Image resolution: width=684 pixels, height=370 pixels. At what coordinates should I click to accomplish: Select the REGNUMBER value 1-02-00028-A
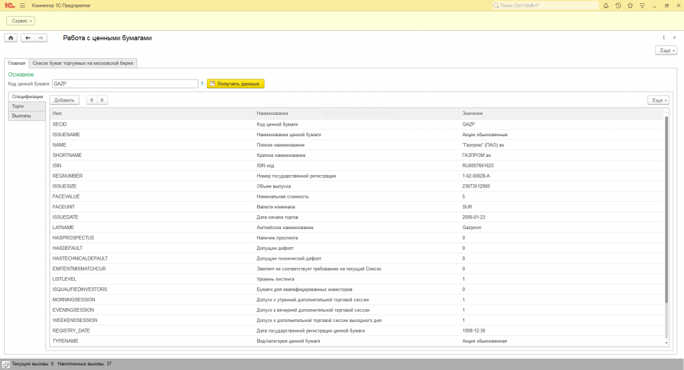[x=561, y=176]
